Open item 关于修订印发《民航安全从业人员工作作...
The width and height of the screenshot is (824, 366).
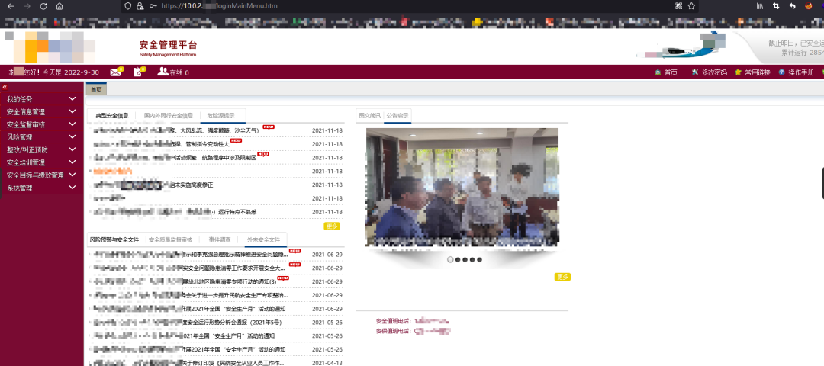[x=189, y=364]
